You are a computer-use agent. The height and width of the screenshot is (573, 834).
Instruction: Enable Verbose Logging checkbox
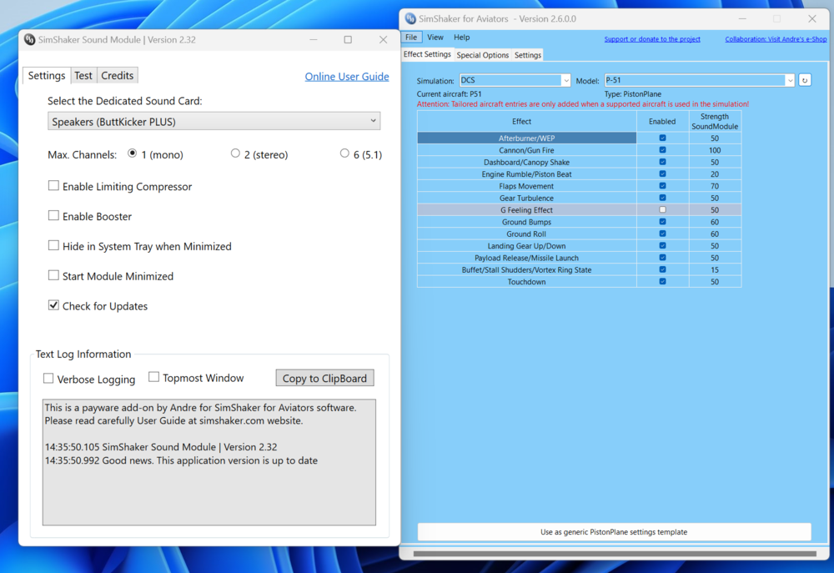[x=48, y=379]
